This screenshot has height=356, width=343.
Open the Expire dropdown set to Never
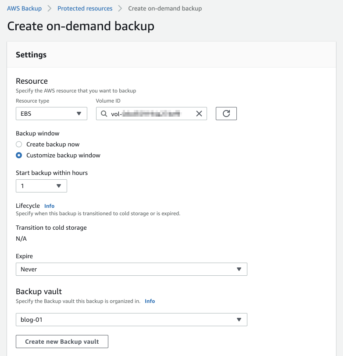[x=132, y=269]
